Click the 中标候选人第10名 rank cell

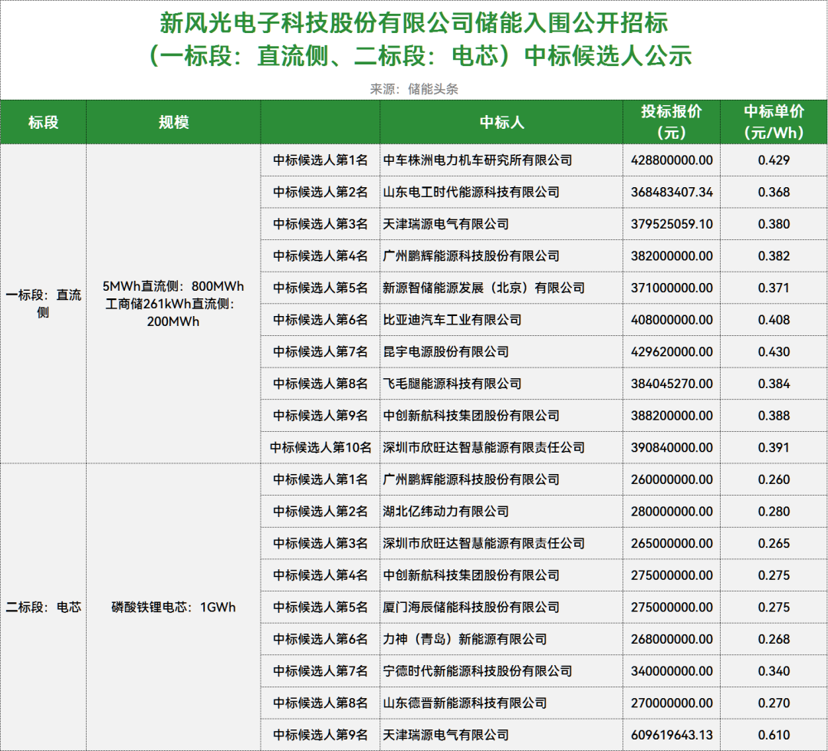click(320, 447)
